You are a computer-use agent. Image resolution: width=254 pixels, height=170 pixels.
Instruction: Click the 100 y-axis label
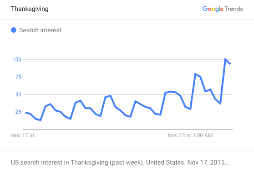pyautogui.click(x=17, y=60)
